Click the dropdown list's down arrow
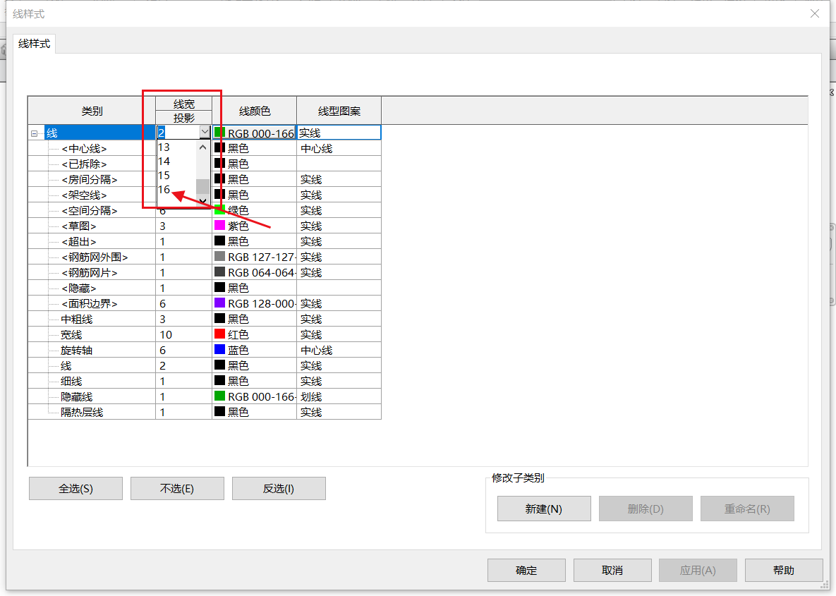This screenshot has height=596, width=836. (202, 201)
